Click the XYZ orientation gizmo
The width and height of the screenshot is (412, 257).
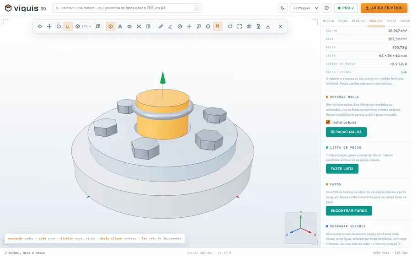(x=301, y=227)
